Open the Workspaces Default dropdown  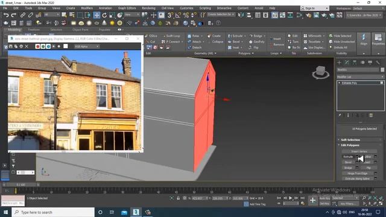coord(368,8)
